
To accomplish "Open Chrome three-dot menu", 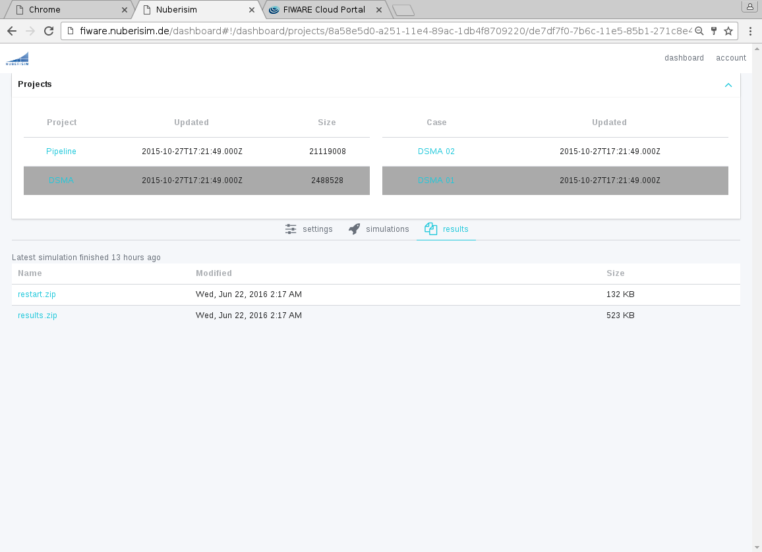I will (750, 31).
